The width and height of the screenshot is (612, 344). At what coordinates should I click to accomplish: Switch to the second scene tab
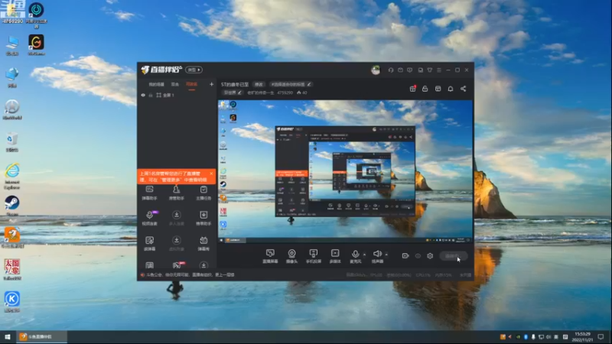tap(175, 84)
